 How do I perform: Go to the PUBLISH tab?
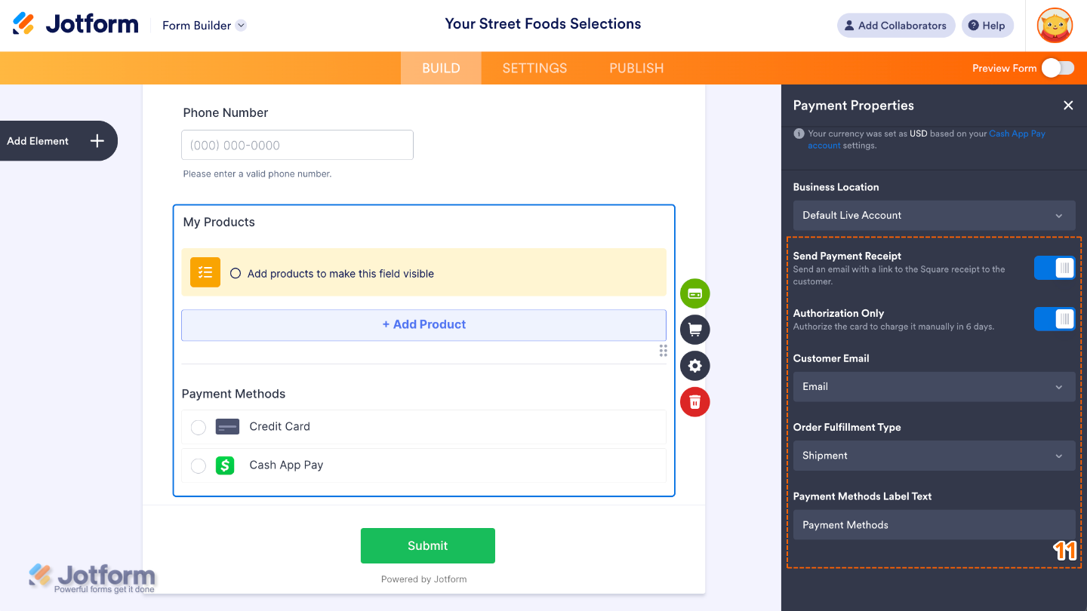[636, 68]
